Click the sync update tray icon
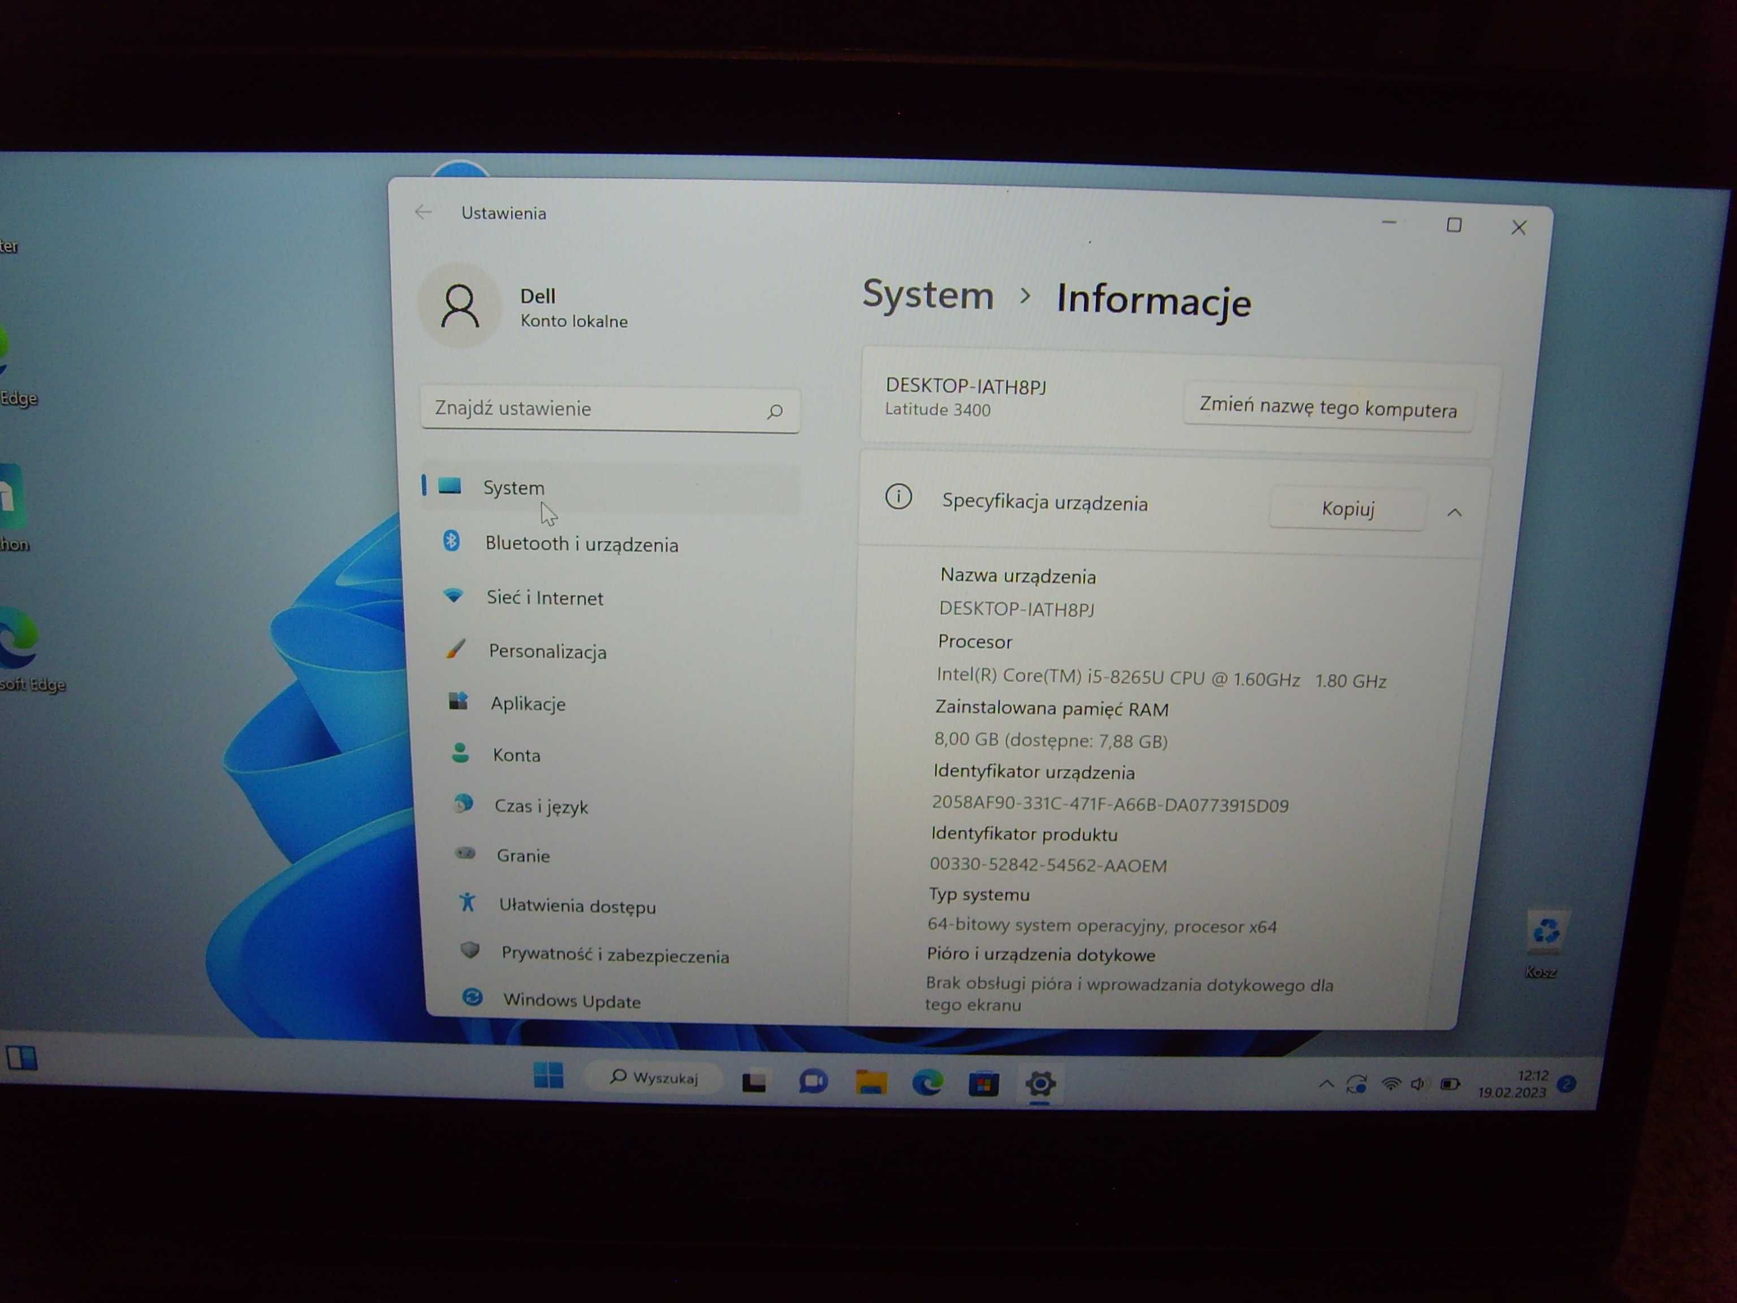1737x1303 pixels. click(1356, 1085)
